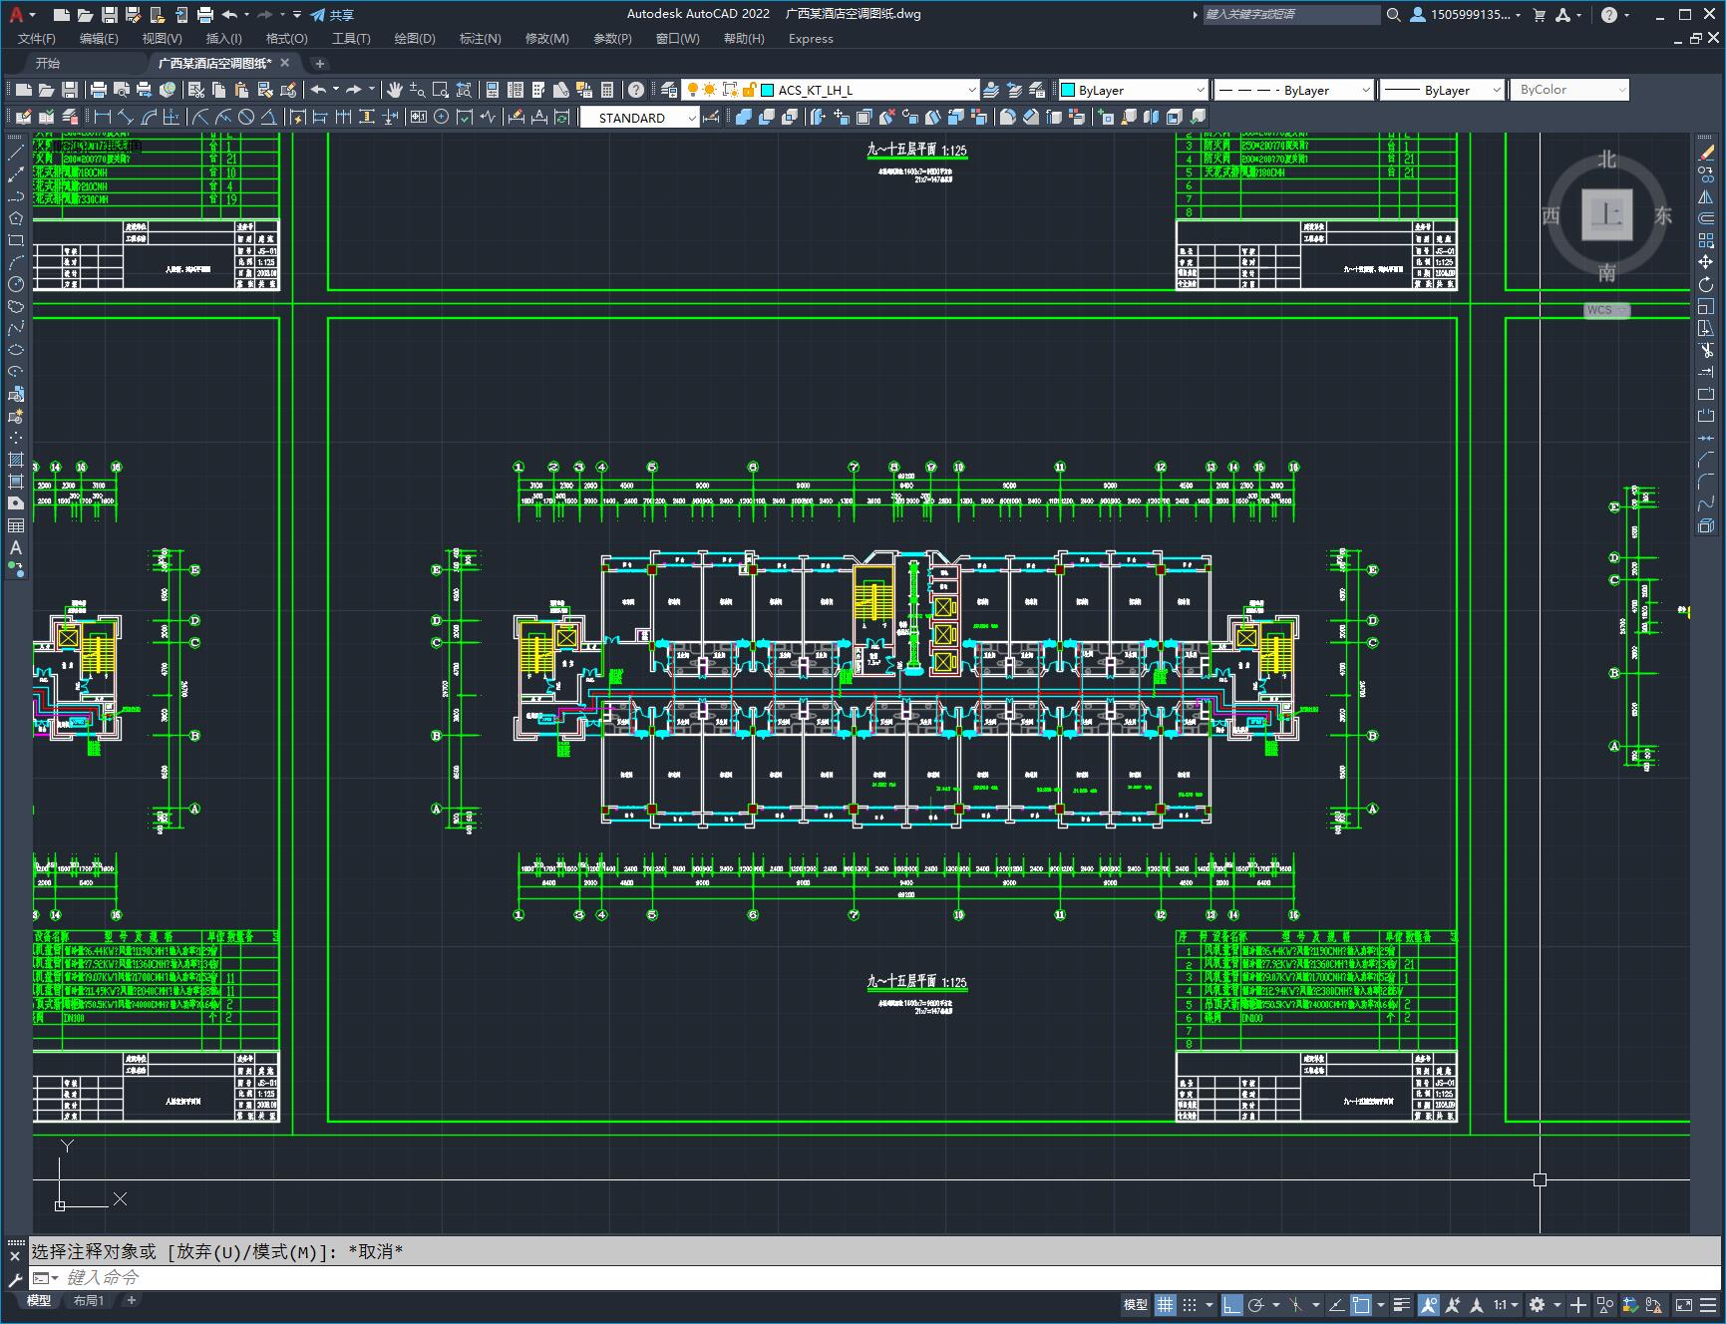Select the Circle draw tool
The image size is (1726, 1324).
[x=16, y=284]
